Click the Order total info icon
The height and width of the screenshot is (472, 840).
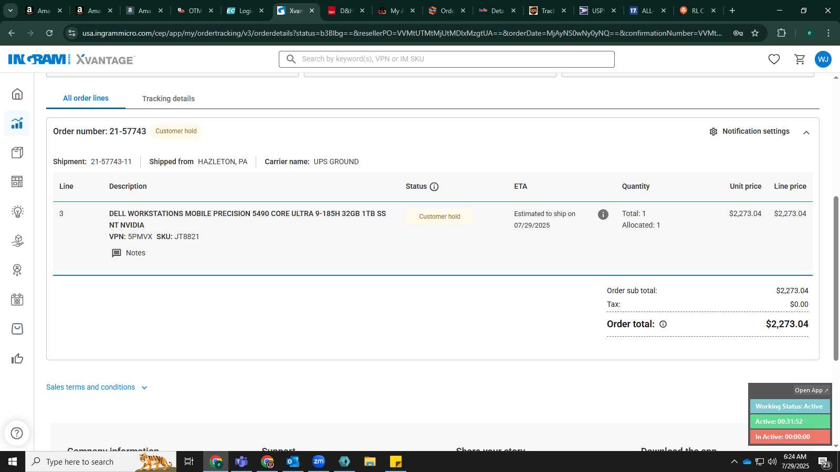click(x=663, y=324)
